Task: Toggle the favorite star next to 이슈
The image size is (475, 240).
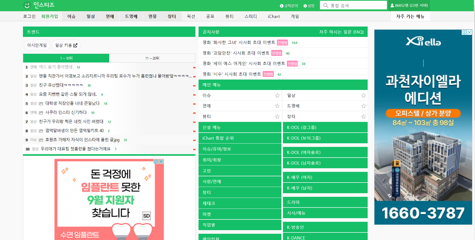Action: coord(277,95)
